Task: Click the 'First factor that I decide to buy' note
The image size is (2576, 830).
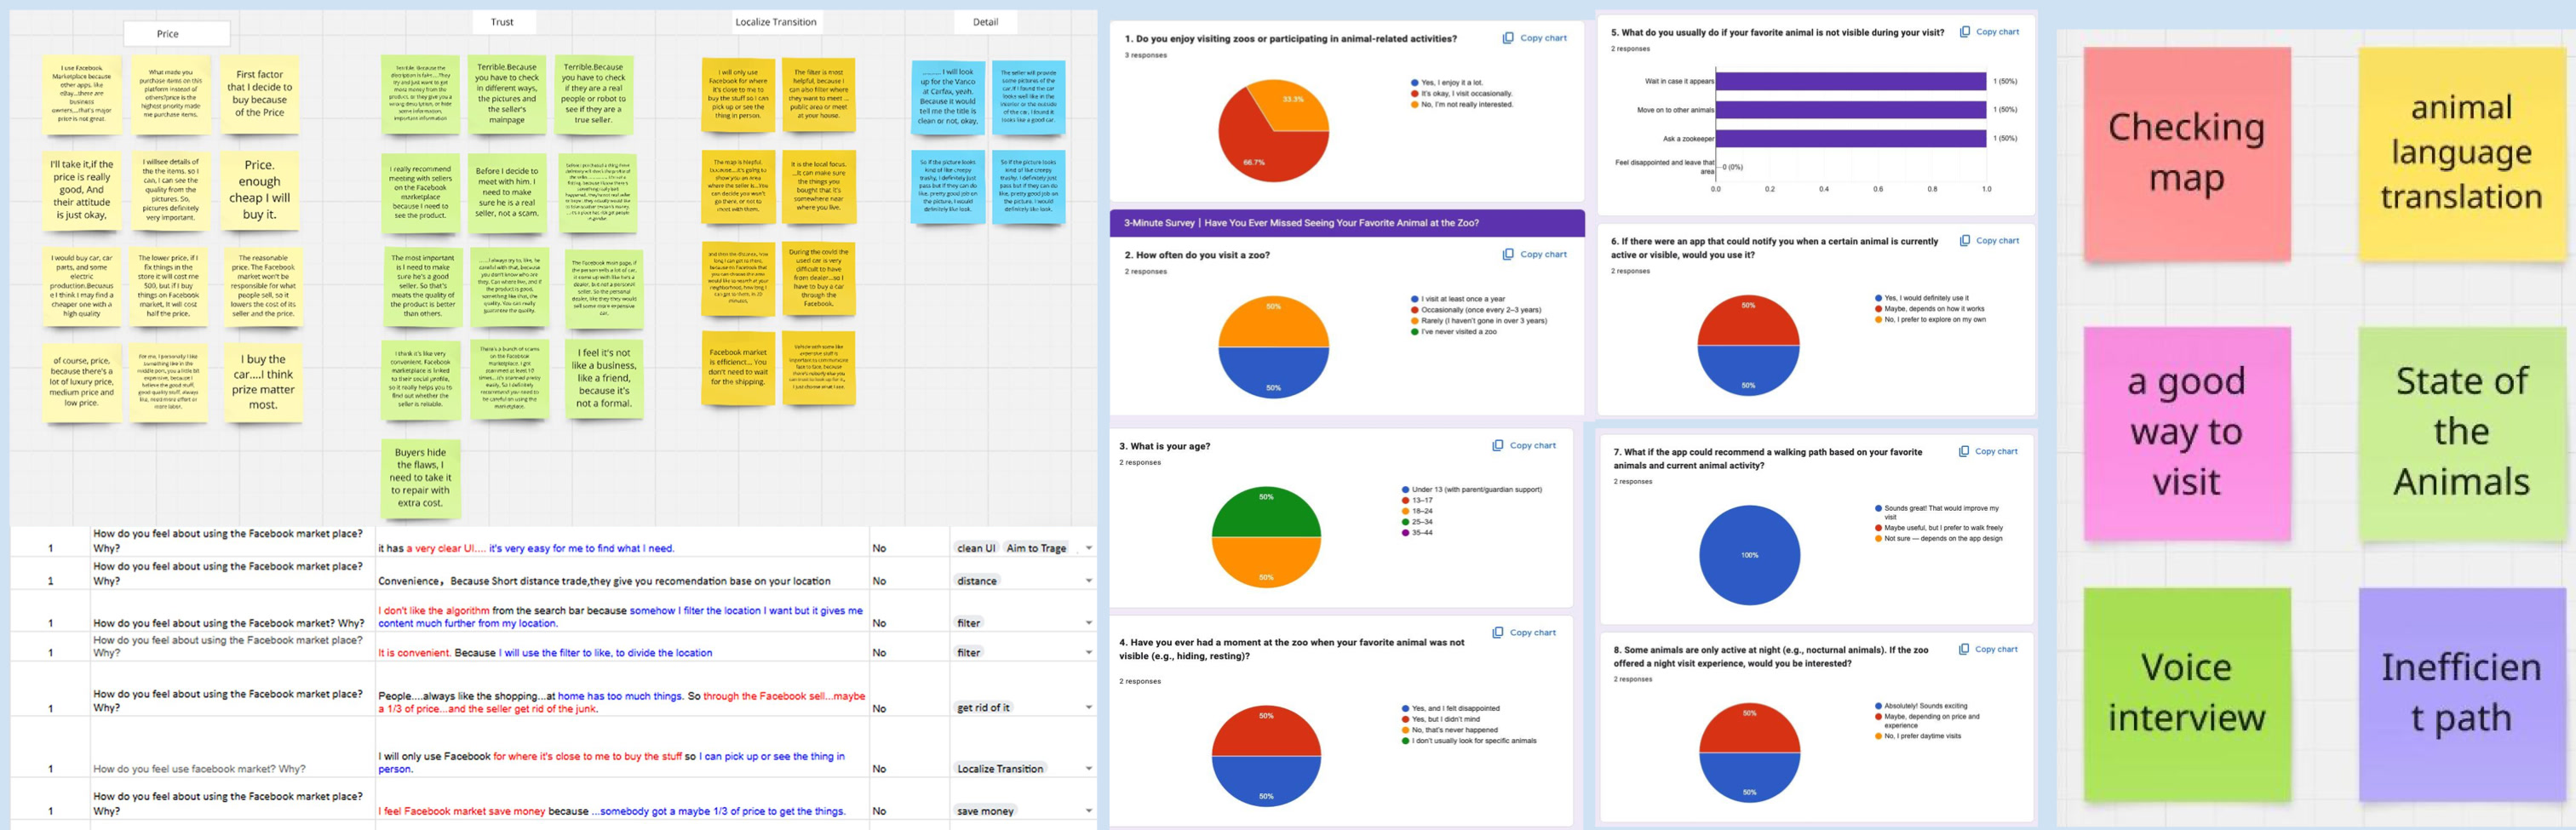Action: click(x=260, y=94)
